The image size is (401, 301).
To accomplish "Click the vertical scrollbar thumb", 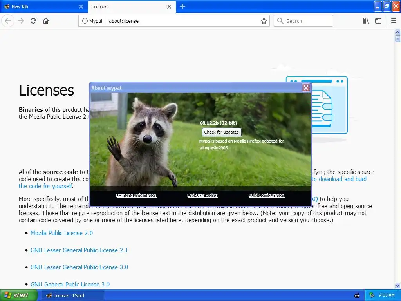I will [x=397, y=39].
